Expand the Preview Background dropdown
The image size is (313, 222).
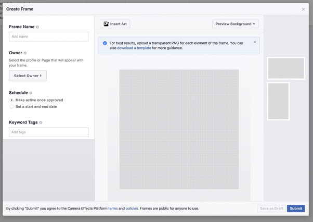(235, 24)
